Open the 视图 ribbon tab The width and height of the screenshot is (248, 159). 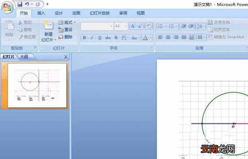(141, 13)
